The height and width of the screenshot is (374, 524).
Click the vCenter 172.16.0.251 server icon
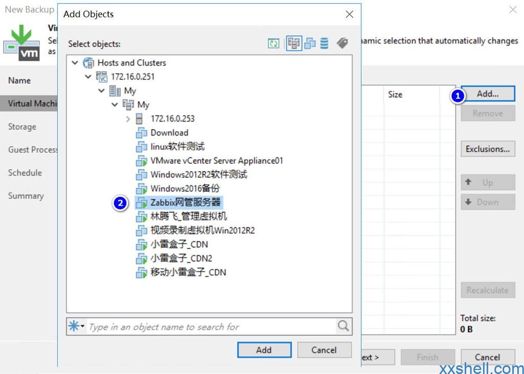pos(102,77)
